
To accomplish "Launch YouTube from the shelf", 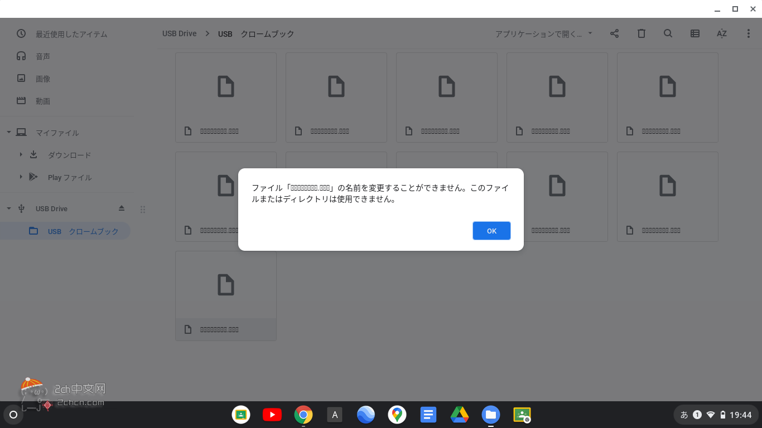I will pyautogui.click(x=272, y=415).
